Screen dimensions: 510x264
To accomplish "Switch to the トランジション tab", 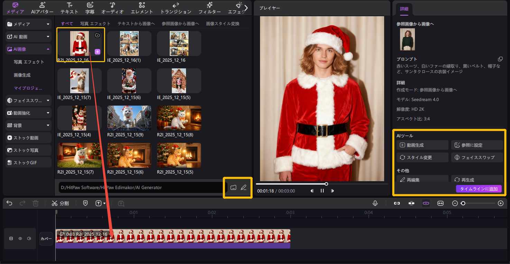I will click(176, 8).
